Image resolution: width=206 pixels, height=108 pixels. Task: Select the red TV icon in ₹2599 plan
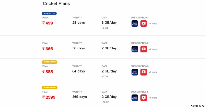(143, 98)
